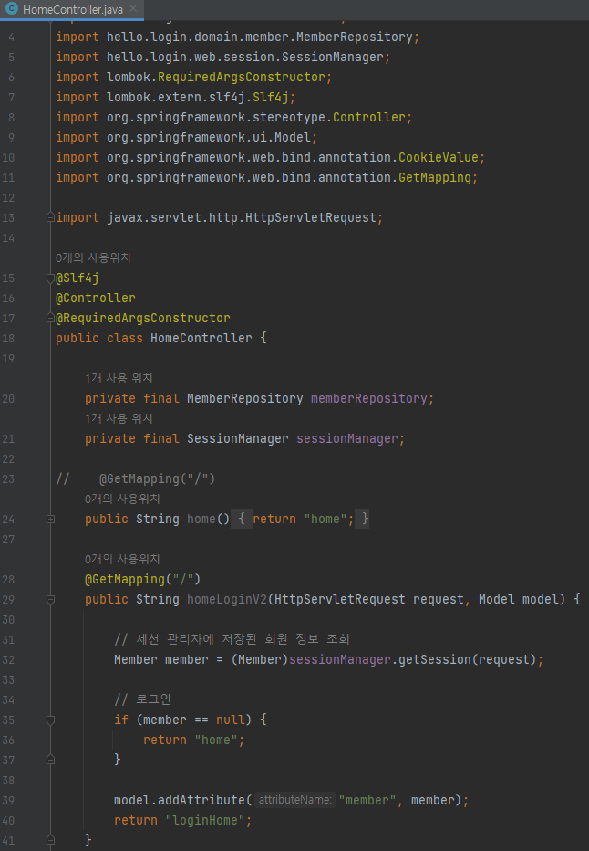Image resolution: width=589 pixels, height=851 pixels.
Task: Click on HomeController class name at line 18
Action: [x=201, y=338]
